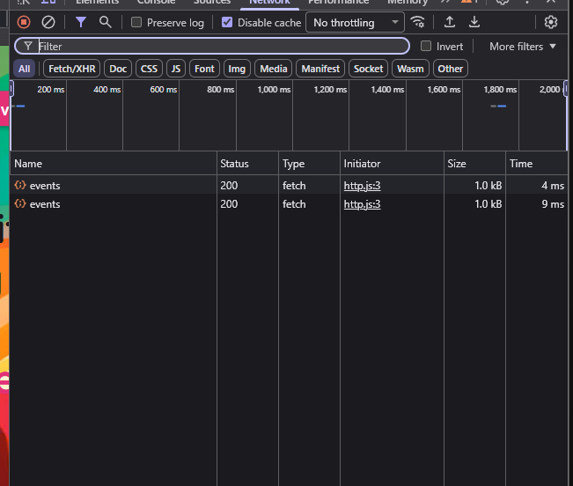
Task: Open network conditions wifi icon
Action: click(x=418, y=22)
